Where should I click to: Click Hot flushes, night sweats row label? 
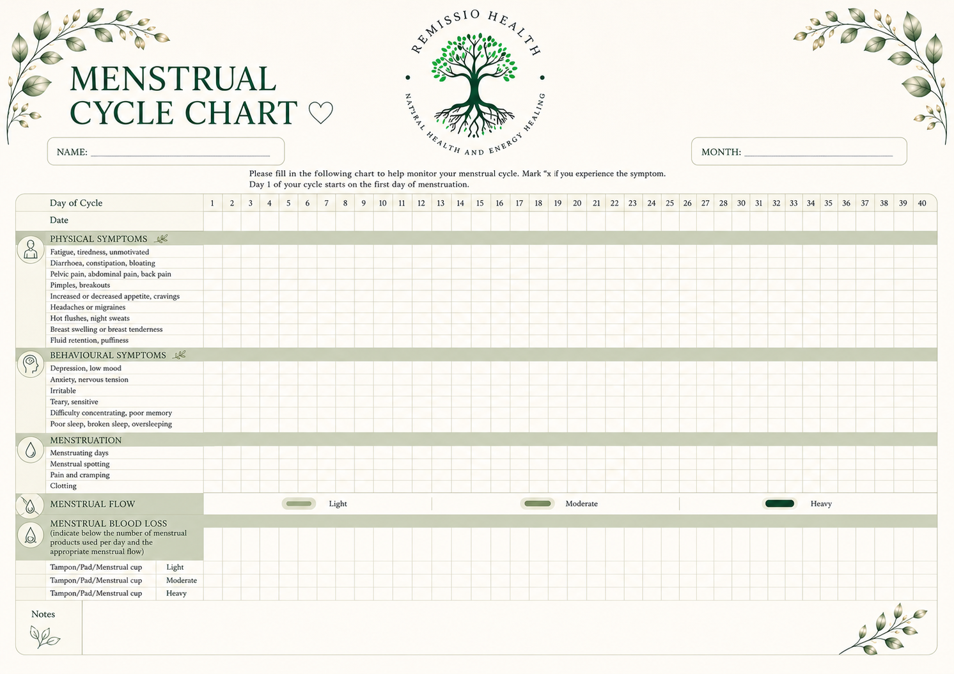(x=90, y=318)
